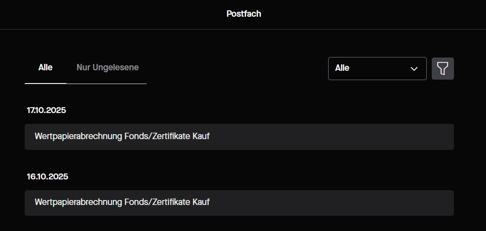Select the first Fonds/Zertifikate Kauf entry
Image resolution: width=486 pixels, height=231 pixels.
tap(122, 137)
